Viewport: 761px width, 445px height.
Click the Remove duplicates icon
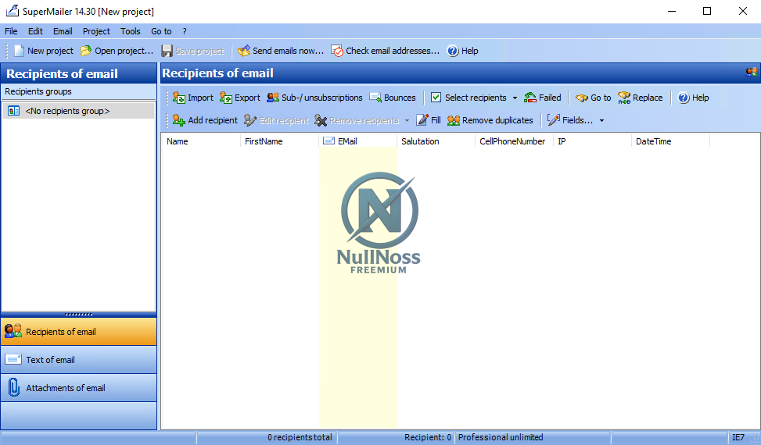[x=454, y=120]
